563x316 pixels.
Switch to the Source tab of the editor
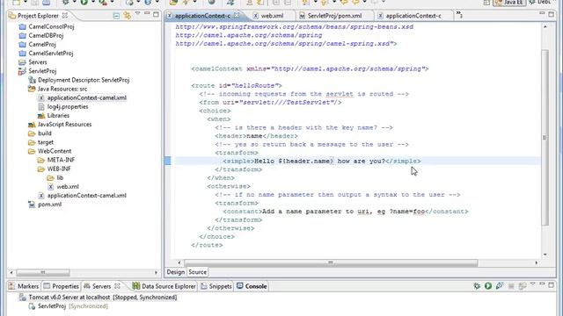197,272
